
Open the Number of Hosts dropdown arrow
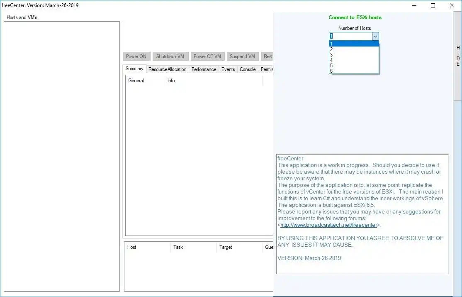[375, 36]
